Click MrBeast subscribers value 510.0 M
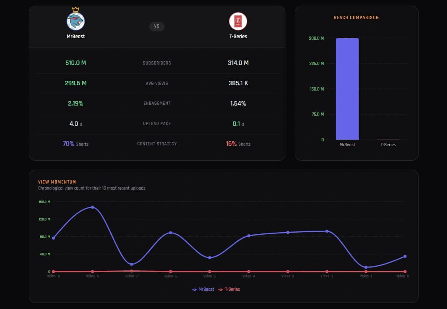Image resolution: width=447 pixels, height=309 pixels. click(x=76, y=63)
